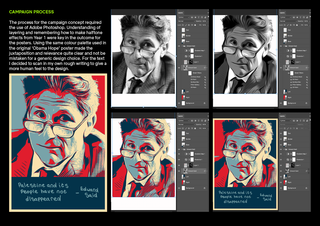Viewport: 320px width, 226px height.
Task: Open Opacity arrow in original photo's Layers panel
Action: click(208, 21)
